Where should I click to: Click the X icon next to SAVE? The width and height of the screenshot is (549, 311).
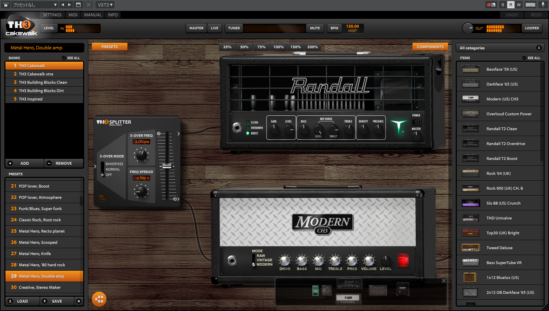tap(79, 301)
